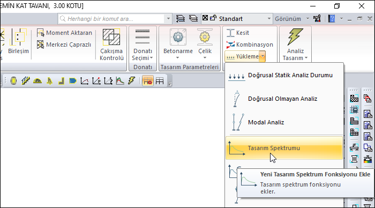Select the Moment Aktaran tool

pos(65,33)
